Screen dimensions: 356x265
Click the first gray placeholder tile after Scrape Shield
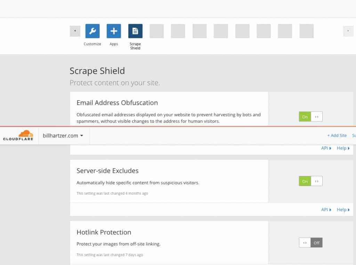click(x=157, y=31)
